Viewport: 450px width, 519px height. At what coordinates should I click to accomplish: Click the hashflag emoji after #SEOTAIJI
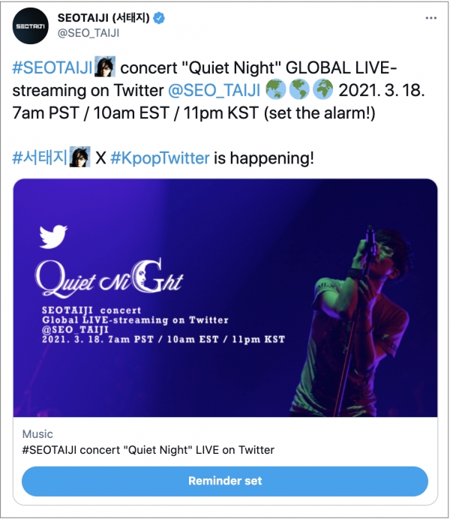pyautogui.click(x=105, y=67)
